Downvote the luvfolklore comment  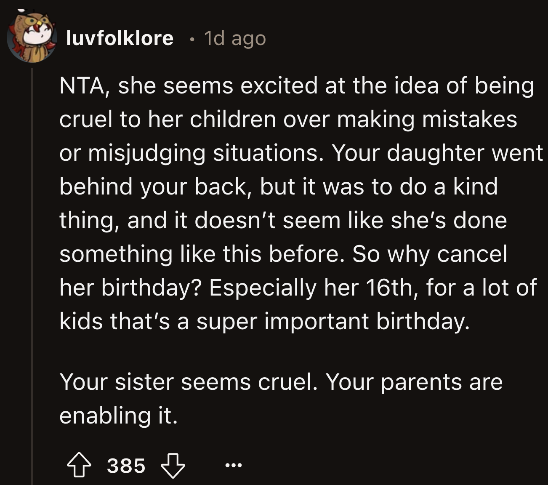click(173, 466)
